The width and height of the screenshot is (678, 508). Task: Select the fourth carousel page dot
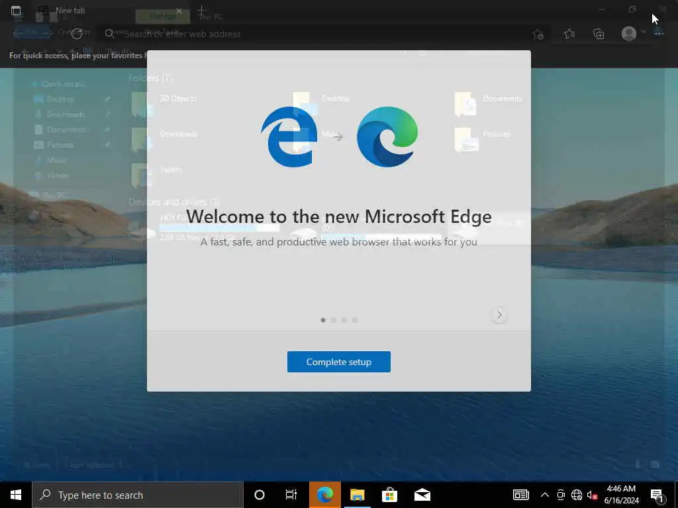point(355,320)
